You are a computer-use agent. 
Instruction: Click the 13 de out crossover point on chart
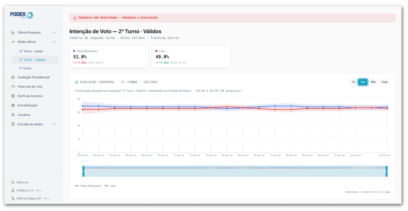tap(211, 108)
